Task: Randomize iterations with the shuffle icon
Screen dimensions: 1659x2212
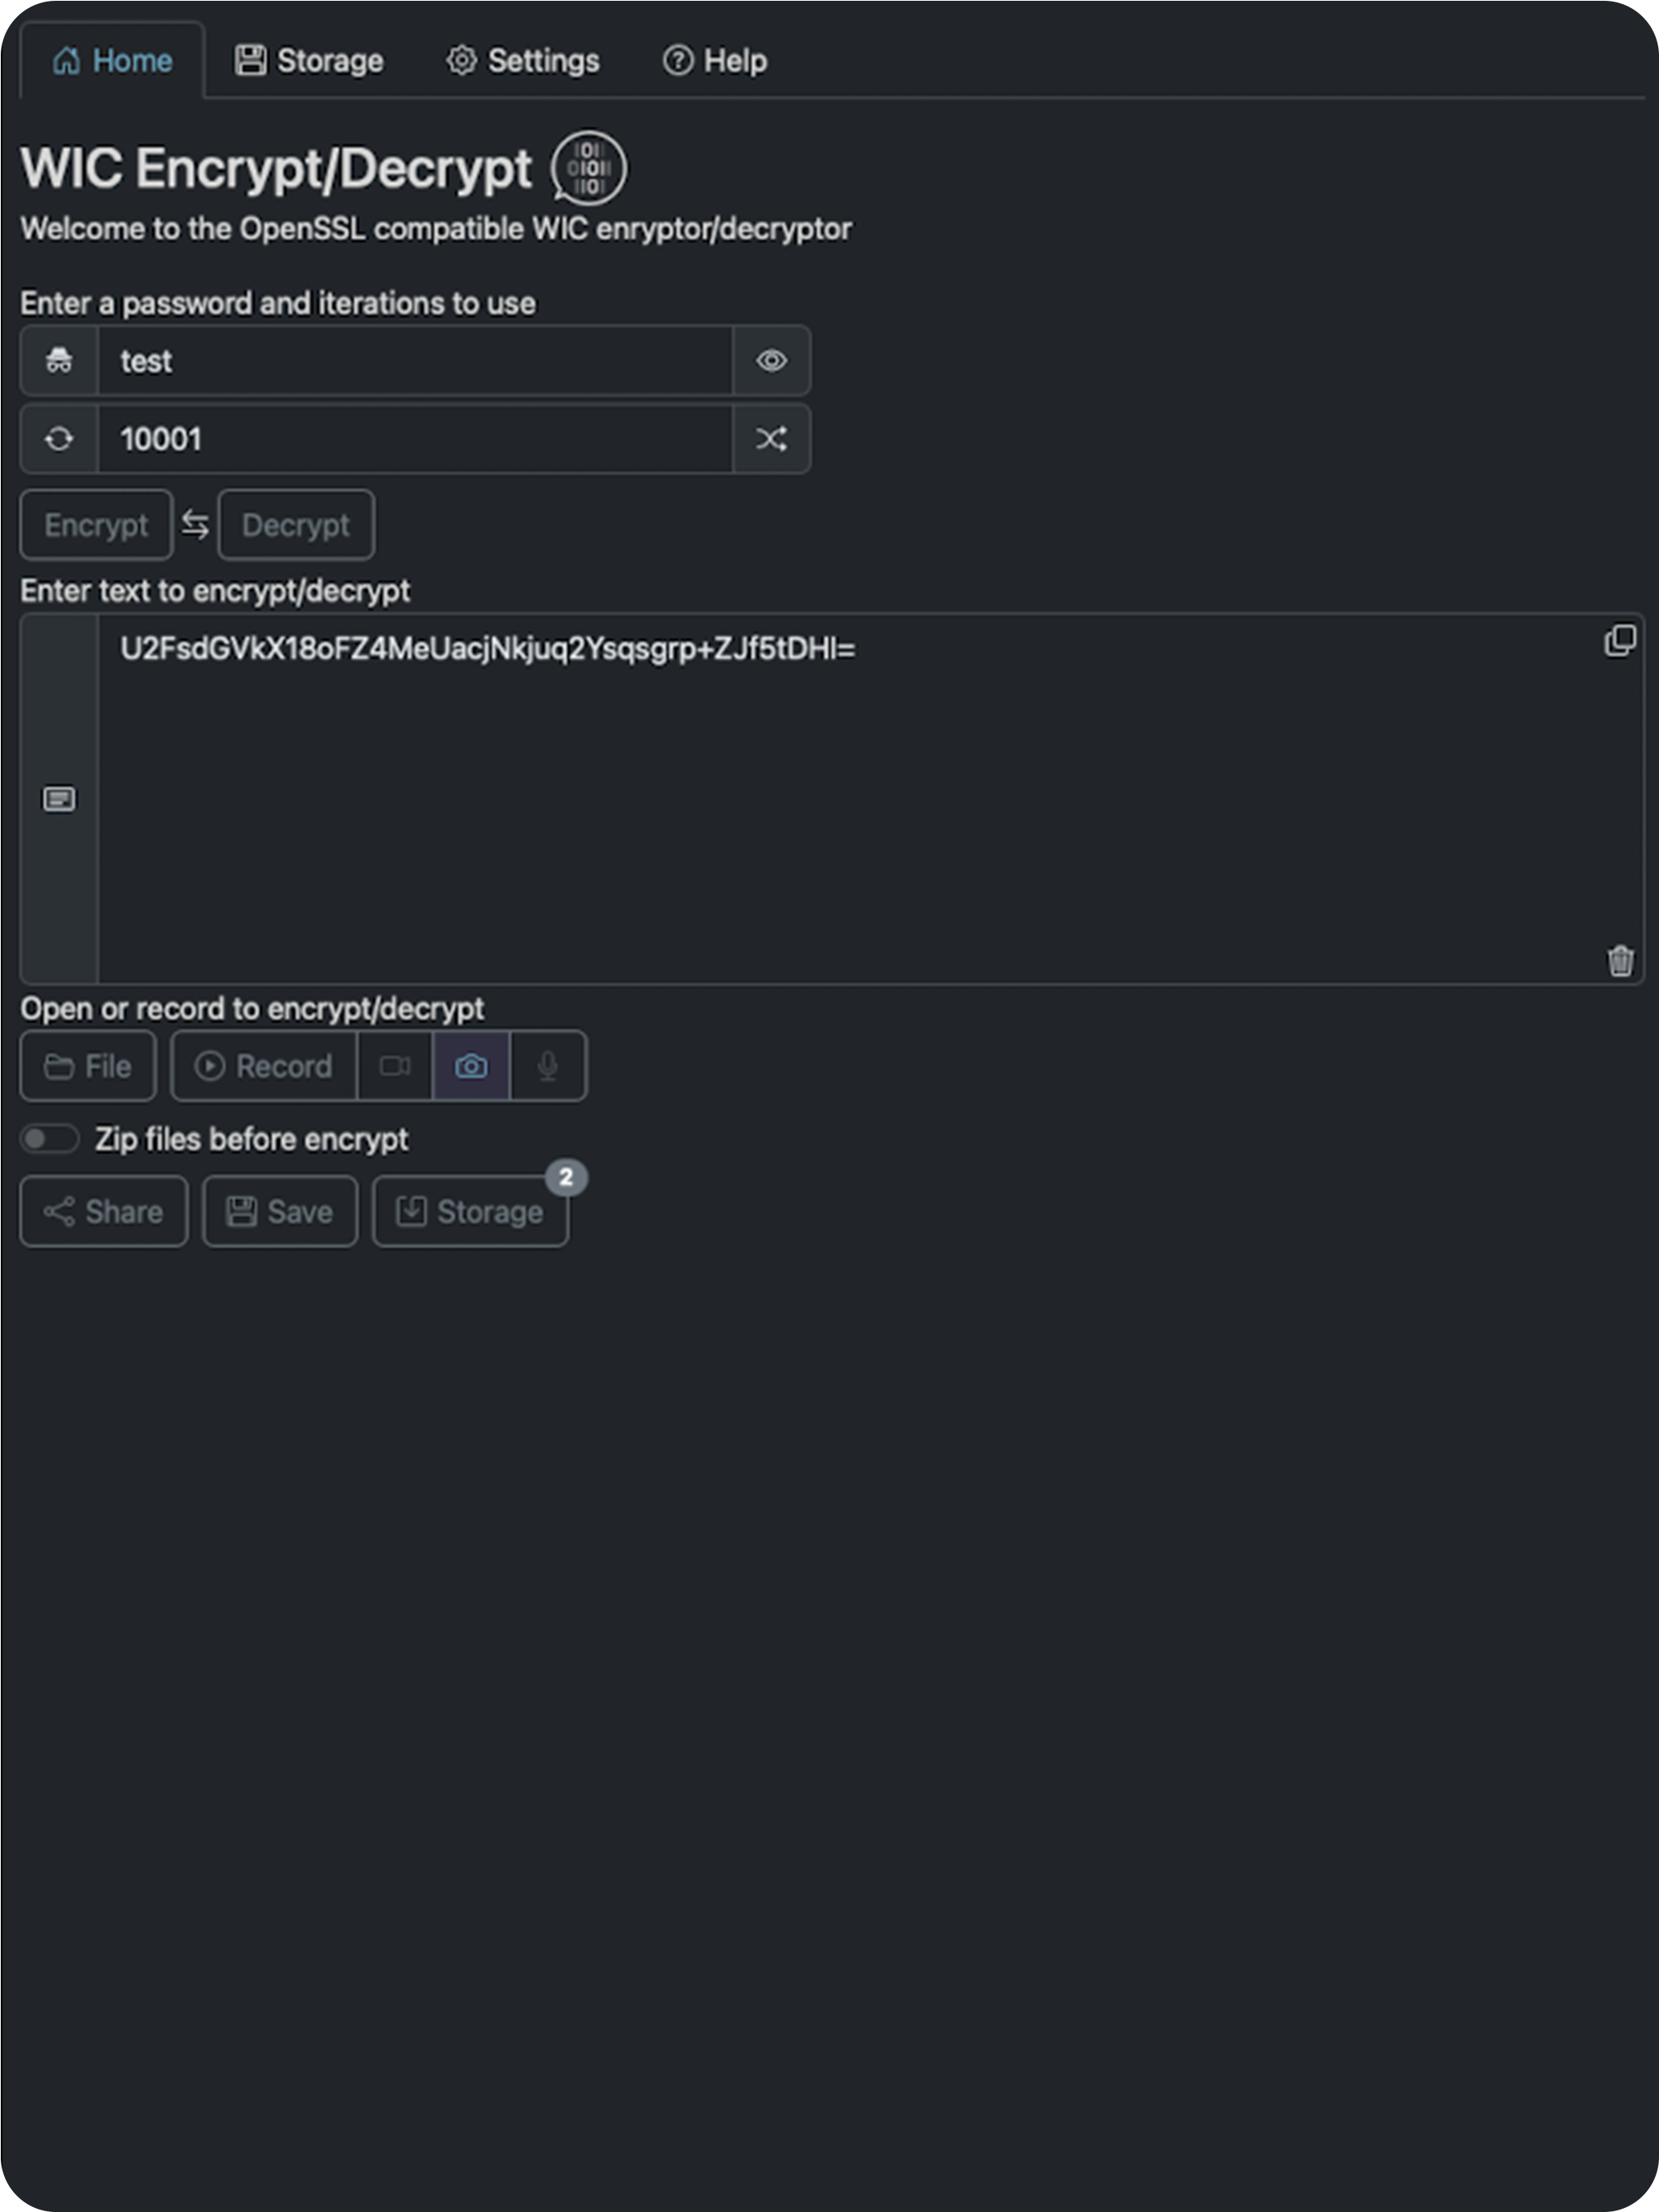Action: pyautogui.click(x=771, y=438)
